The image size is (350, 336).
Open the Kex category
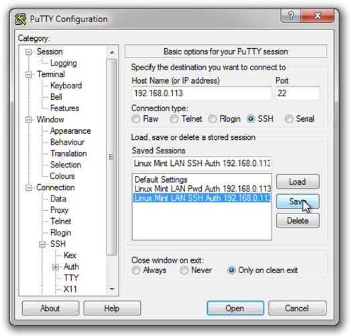pos(70,256)
